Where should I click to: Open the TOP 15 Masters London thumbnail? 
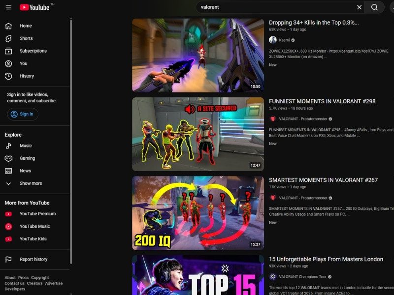[x=198, y=275]
